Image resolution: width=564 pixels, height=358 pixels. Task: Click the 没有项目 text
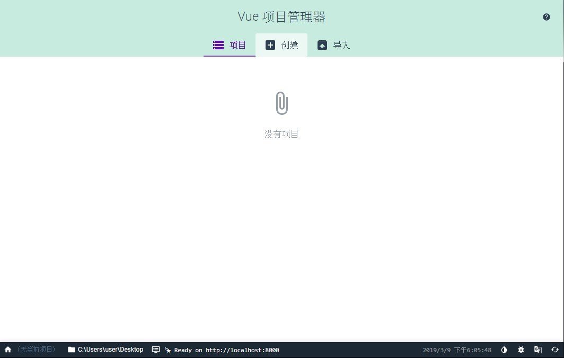coord(281,134)
